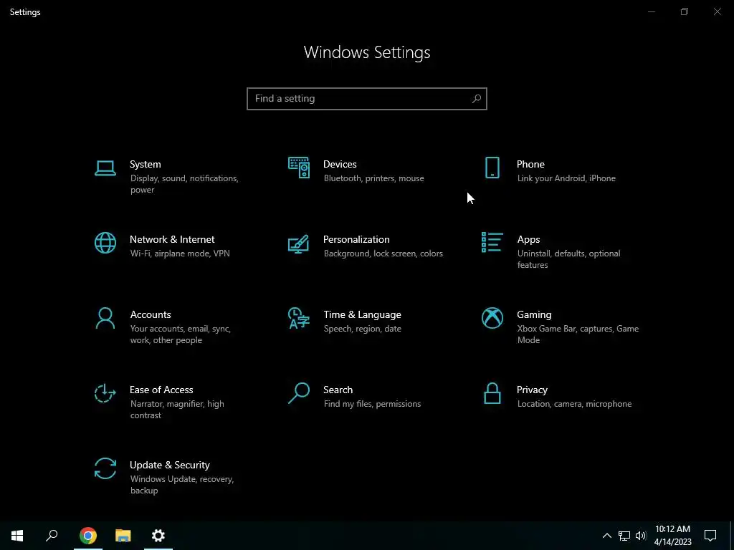Click 'Wi-Fi, airplane mode, VPN' description
Image resolution: width=734 pixels, height=550 pixels.
(x=180, y=254)
